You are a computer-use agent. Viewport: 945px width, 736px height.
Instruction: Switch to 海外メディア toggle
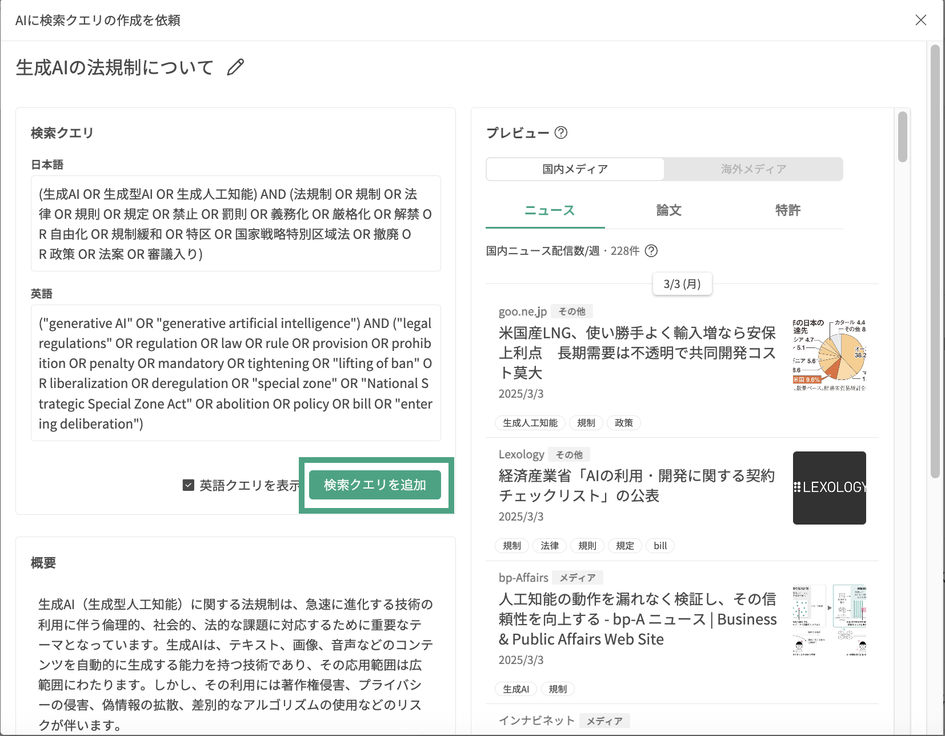753,169
